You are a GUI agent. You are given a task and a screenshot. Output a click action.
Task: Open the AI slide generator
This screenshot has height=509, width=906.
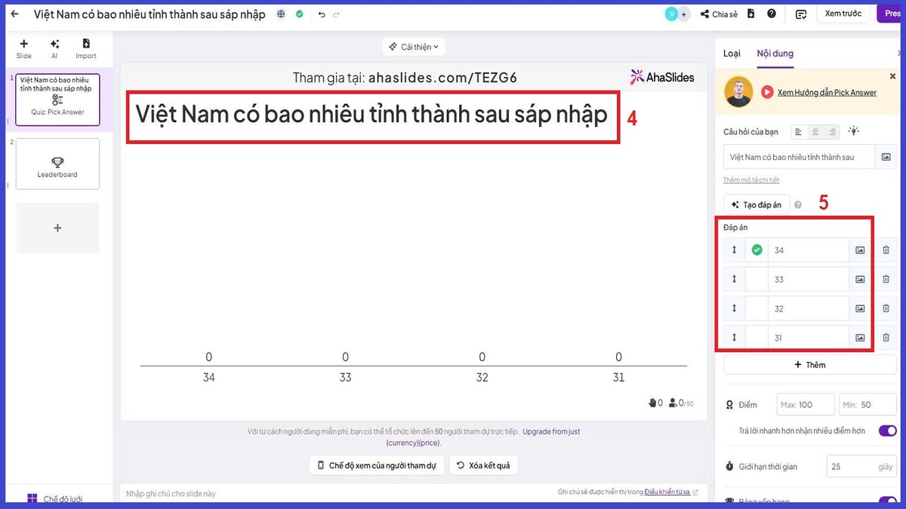tap(54, 49)
